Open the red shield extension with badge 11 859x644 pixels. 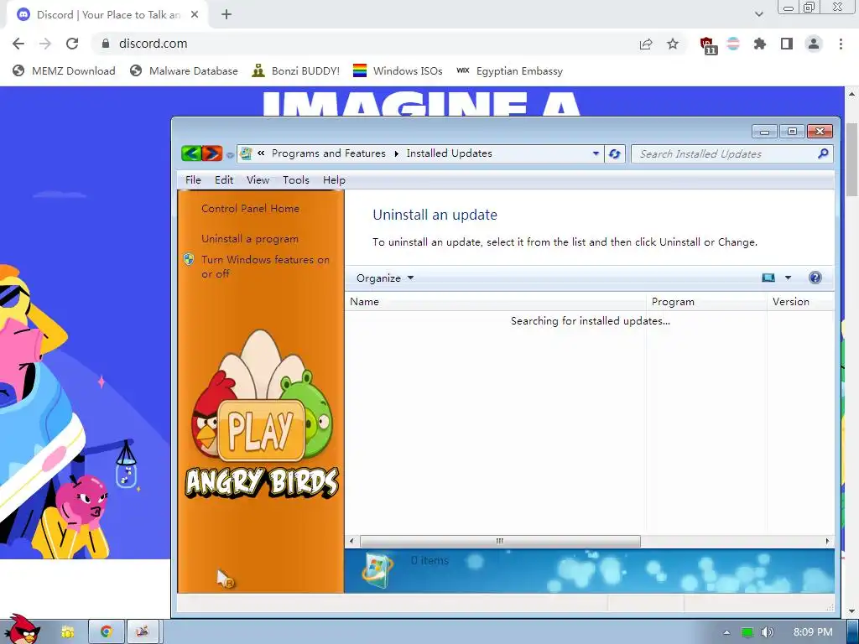click(707, 45)
